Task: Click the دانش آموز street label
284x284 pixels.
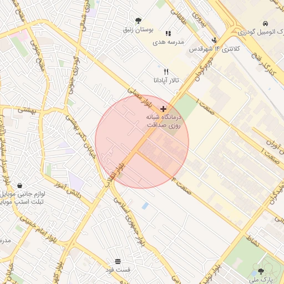Action: (x=68, y=190)
